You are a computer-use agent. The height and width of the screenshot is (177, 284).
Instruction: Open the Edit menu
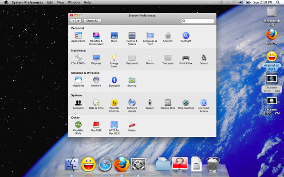coord(50,2)
